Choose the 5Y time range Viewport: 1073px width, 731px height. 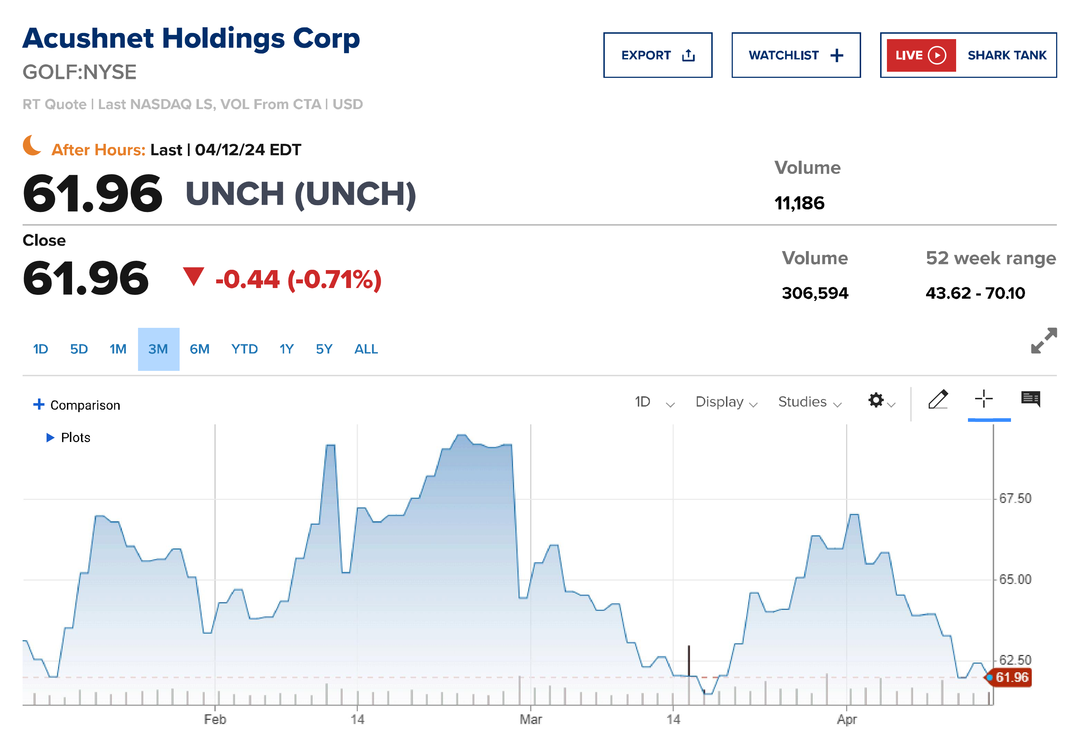[x=324, y=349]
